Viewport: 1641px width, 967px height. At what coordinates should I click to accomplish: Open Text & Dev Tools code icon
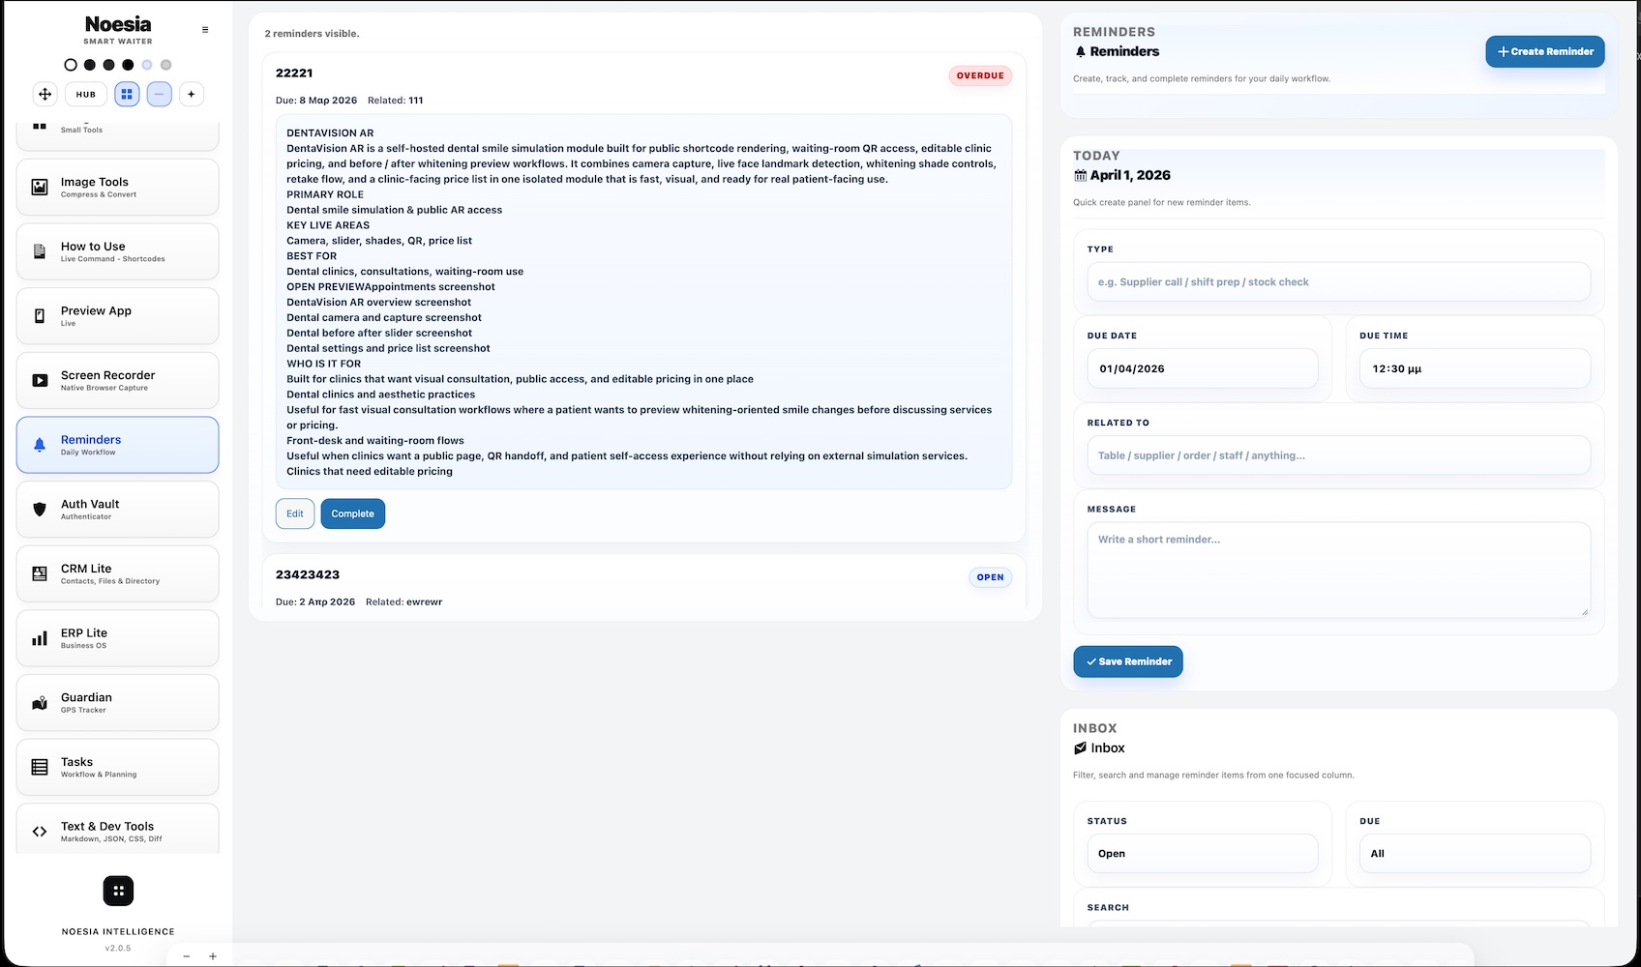pyautogui.click(x=40, y=832)
